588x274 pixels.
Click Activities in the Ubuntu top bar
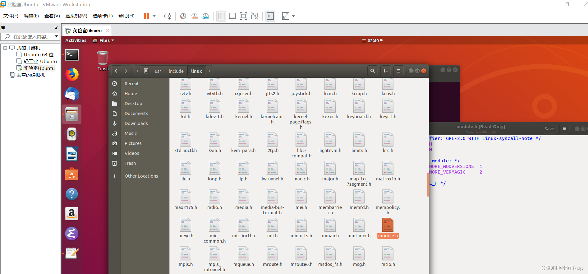pos(76,40)
